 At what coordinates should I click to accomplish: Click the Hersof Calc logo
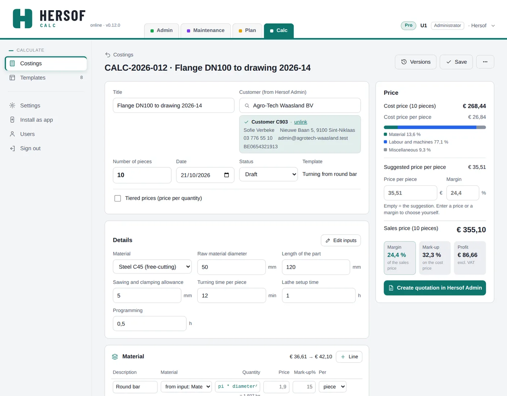[x=49, y=18]
